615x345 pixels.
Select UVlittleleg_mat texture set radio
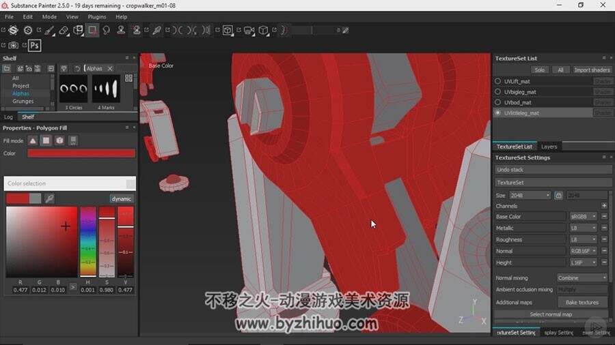(x=497, y=112)
